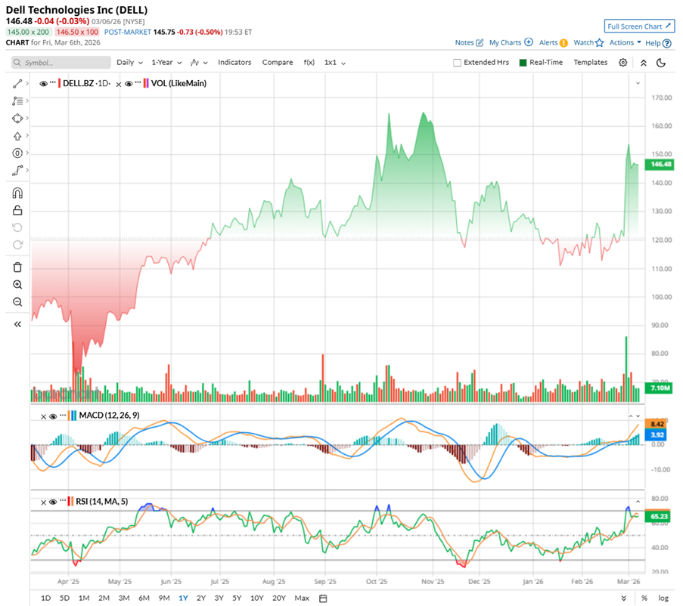683x606 pixels.
Task: Select the circled number annotation tool
Action: pyautogui.click(x=17, y=153)
